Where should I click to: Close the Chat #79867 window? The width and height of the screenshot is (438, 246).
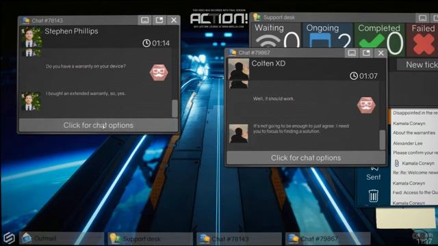click(381, 53)
